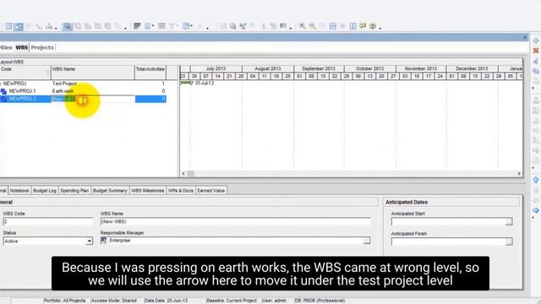Click Data Date 25-Jun-13 in the status bar
541x304 pixels.
(x=166, y=301)
